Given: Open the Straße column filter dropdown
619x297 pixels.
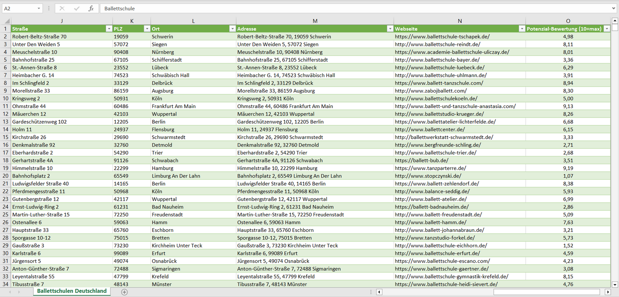Looking at the screenshot, I should click(x=108, y=29).
